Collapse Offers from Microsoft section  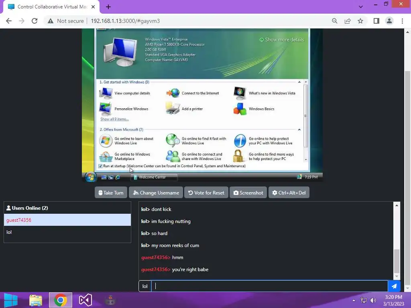(299, 130)
